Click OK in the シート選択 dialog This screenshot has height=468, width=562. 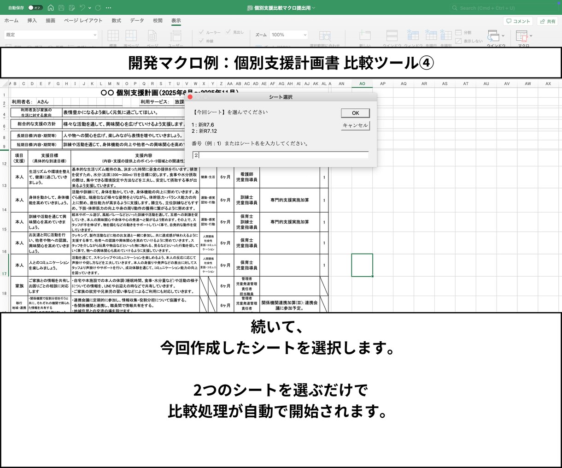355,113
